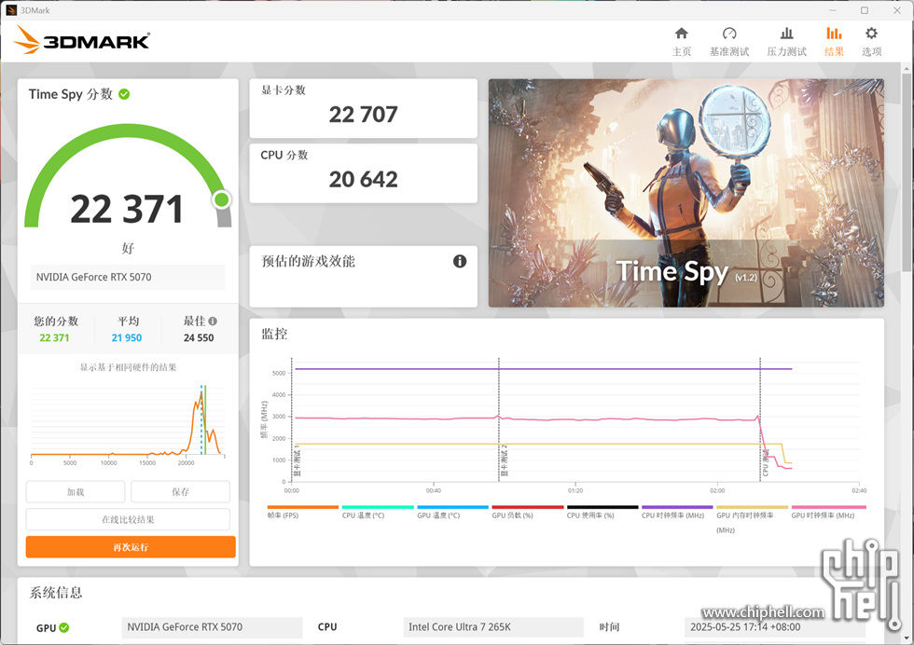This screenshot has height=645, width=914.
Task: Toggle the GPU 内存时钟频率 yellow legend
Action: (x=752, y=518)
